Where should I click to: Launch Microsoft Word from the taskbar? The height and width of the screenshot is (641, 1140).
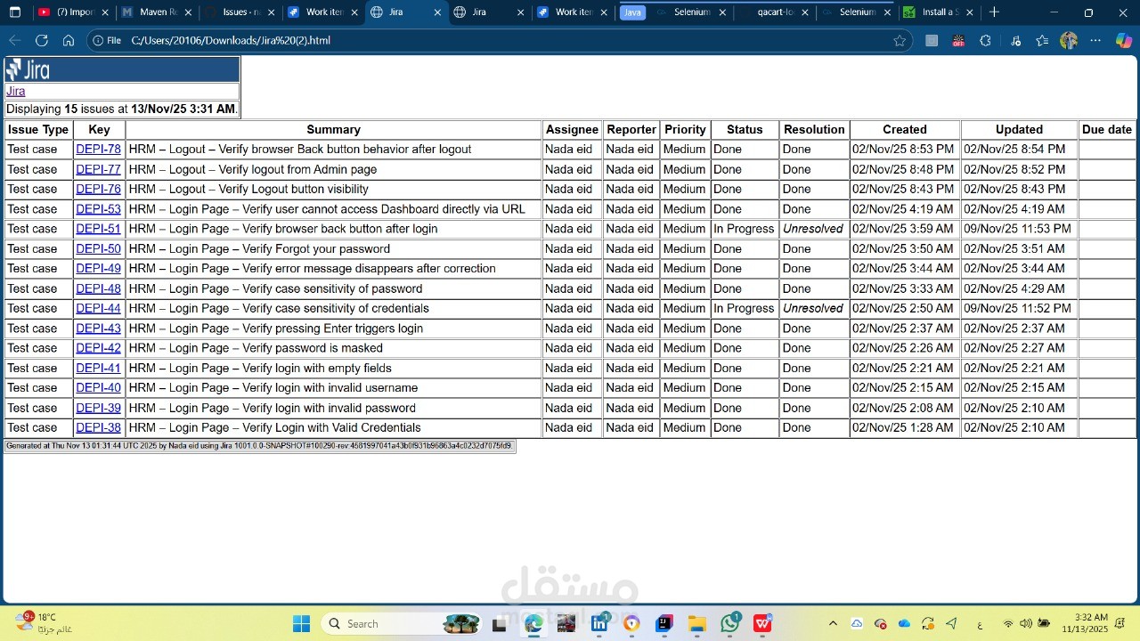(762, 623)
